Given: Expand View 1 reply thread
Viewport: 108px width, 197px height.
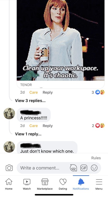Looking at the screenshot, I should click(28, 134).
